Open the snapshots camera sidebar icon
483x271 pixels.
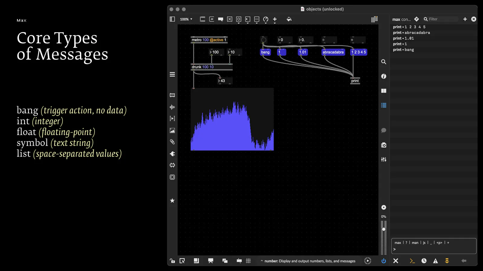[x=384, y=145]
